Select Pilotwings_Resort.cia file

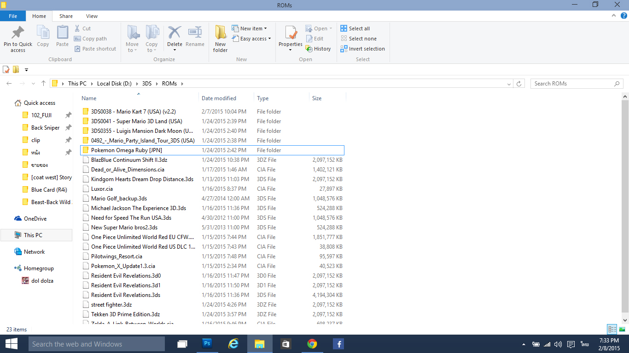tap(212, 256)
